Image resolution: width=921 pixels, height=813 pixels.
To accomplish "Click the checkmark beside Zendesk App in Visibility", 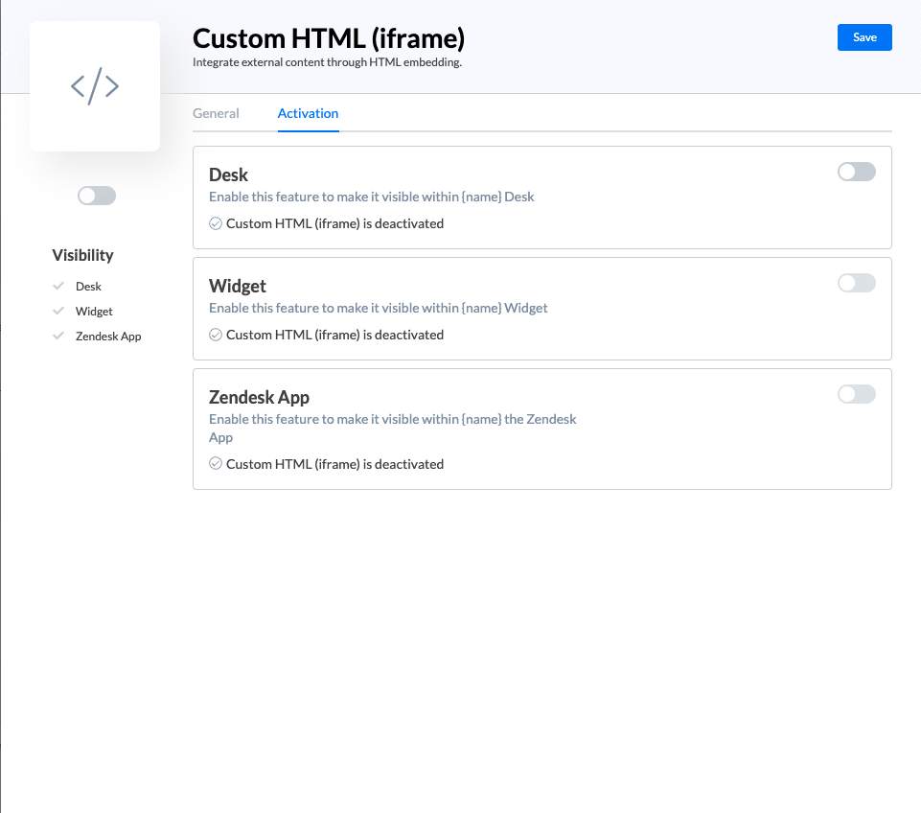I will coord(58,337).
